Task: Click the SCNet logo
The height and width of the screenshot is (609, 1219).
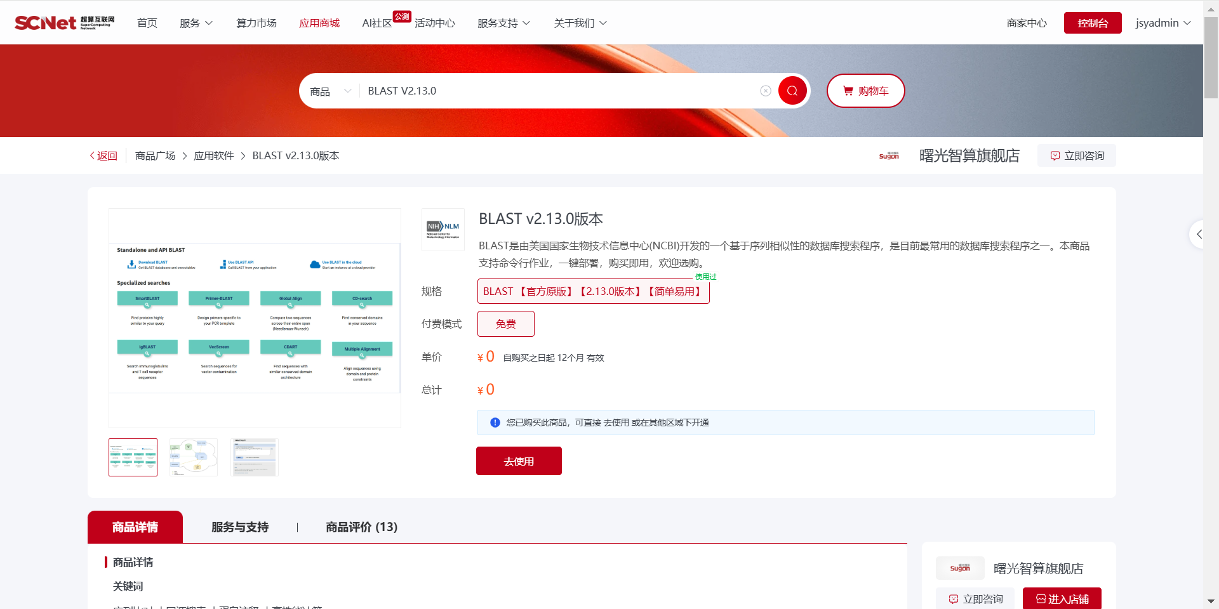Action: click(64, 23)
